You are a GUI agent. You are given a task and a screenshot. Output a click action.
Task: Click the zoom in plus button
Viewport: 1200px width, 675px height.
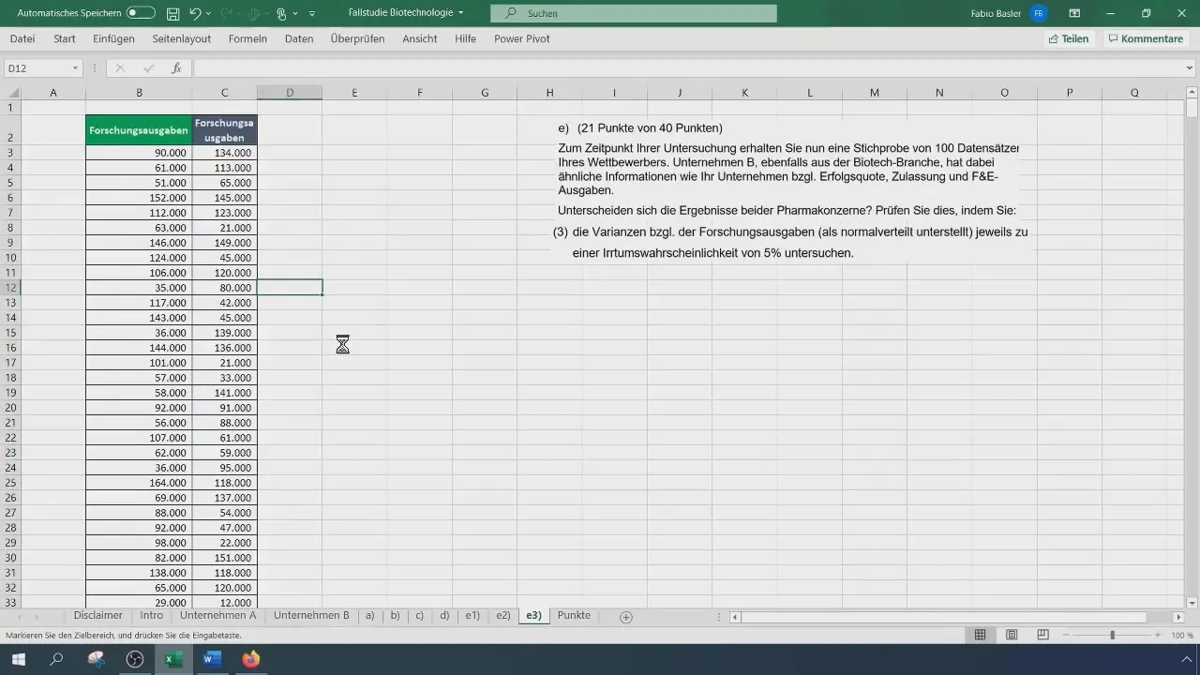click(1158, 636)
